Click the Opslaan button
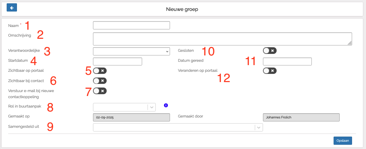366x149 pixels. (343, 141)
